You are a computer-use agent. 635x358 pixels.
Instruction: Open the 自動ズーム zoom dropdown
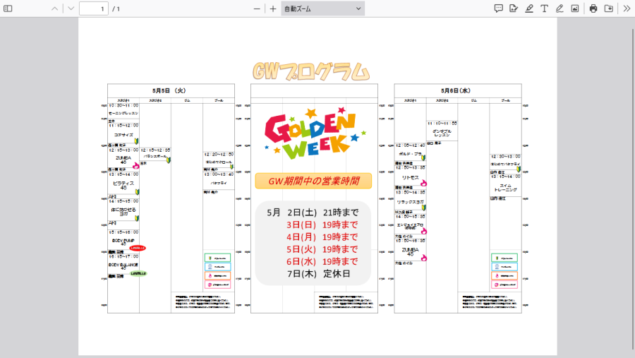coord(322,8)
